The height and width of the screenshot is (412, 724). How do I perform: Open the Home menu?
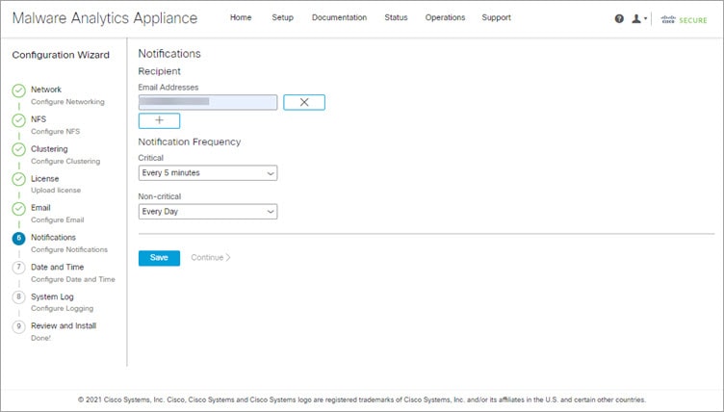tap(241, 17)
